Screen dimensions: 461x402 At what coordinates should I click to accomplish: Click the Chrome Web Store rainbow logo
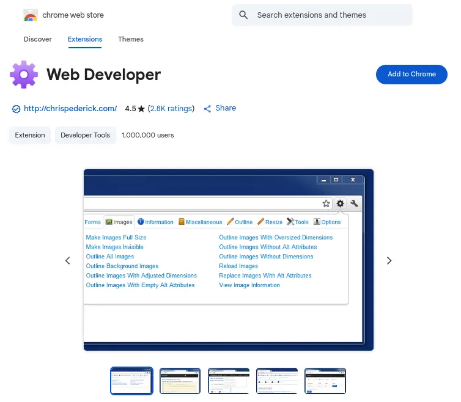click(31, 15)
